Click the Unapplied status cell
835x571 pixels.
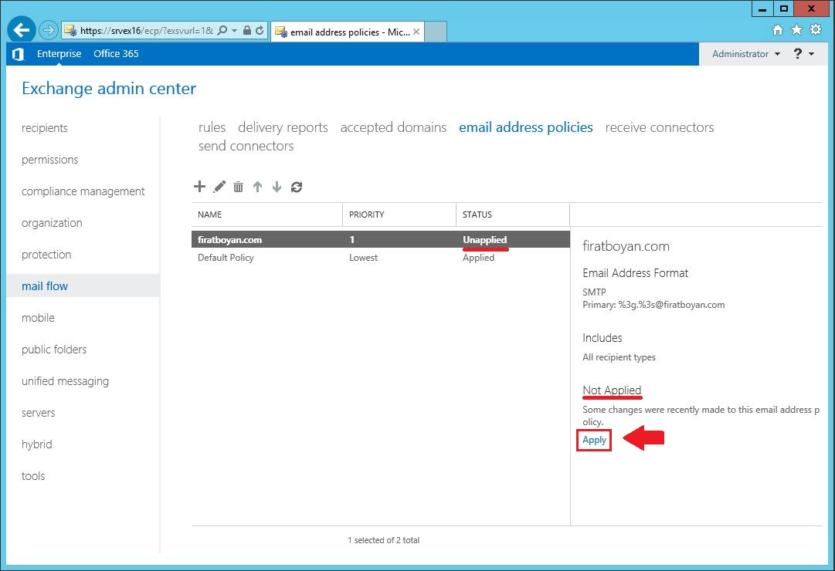pos(485,240)
